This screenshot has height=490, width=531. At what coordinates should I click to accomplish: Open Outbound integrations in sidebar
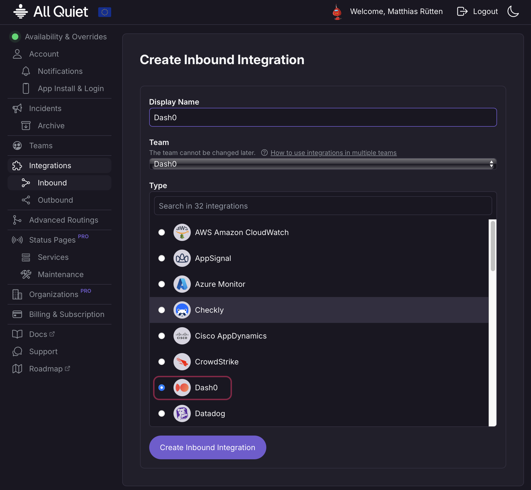55,200
